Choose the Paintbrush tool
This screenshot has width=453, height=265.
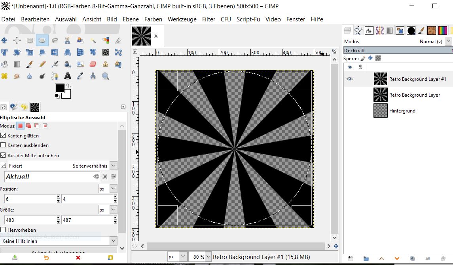click(x=30, y=64)
